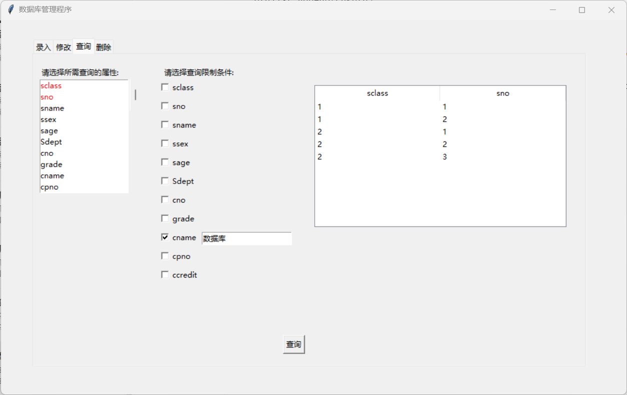Select sno in the attribute listbox

[84, 97]
